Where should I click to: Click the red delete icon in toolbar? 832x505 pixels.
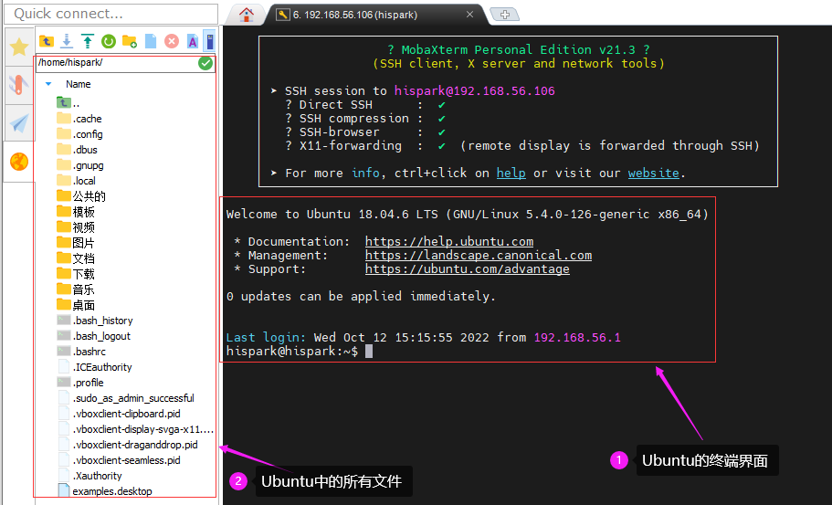pos(171,41)
